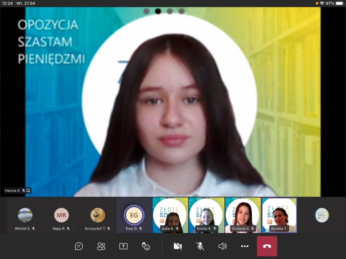This screenshot has height=259, width=346.
Task: Select Emilia K. video tile
Action: pos(207,215)
